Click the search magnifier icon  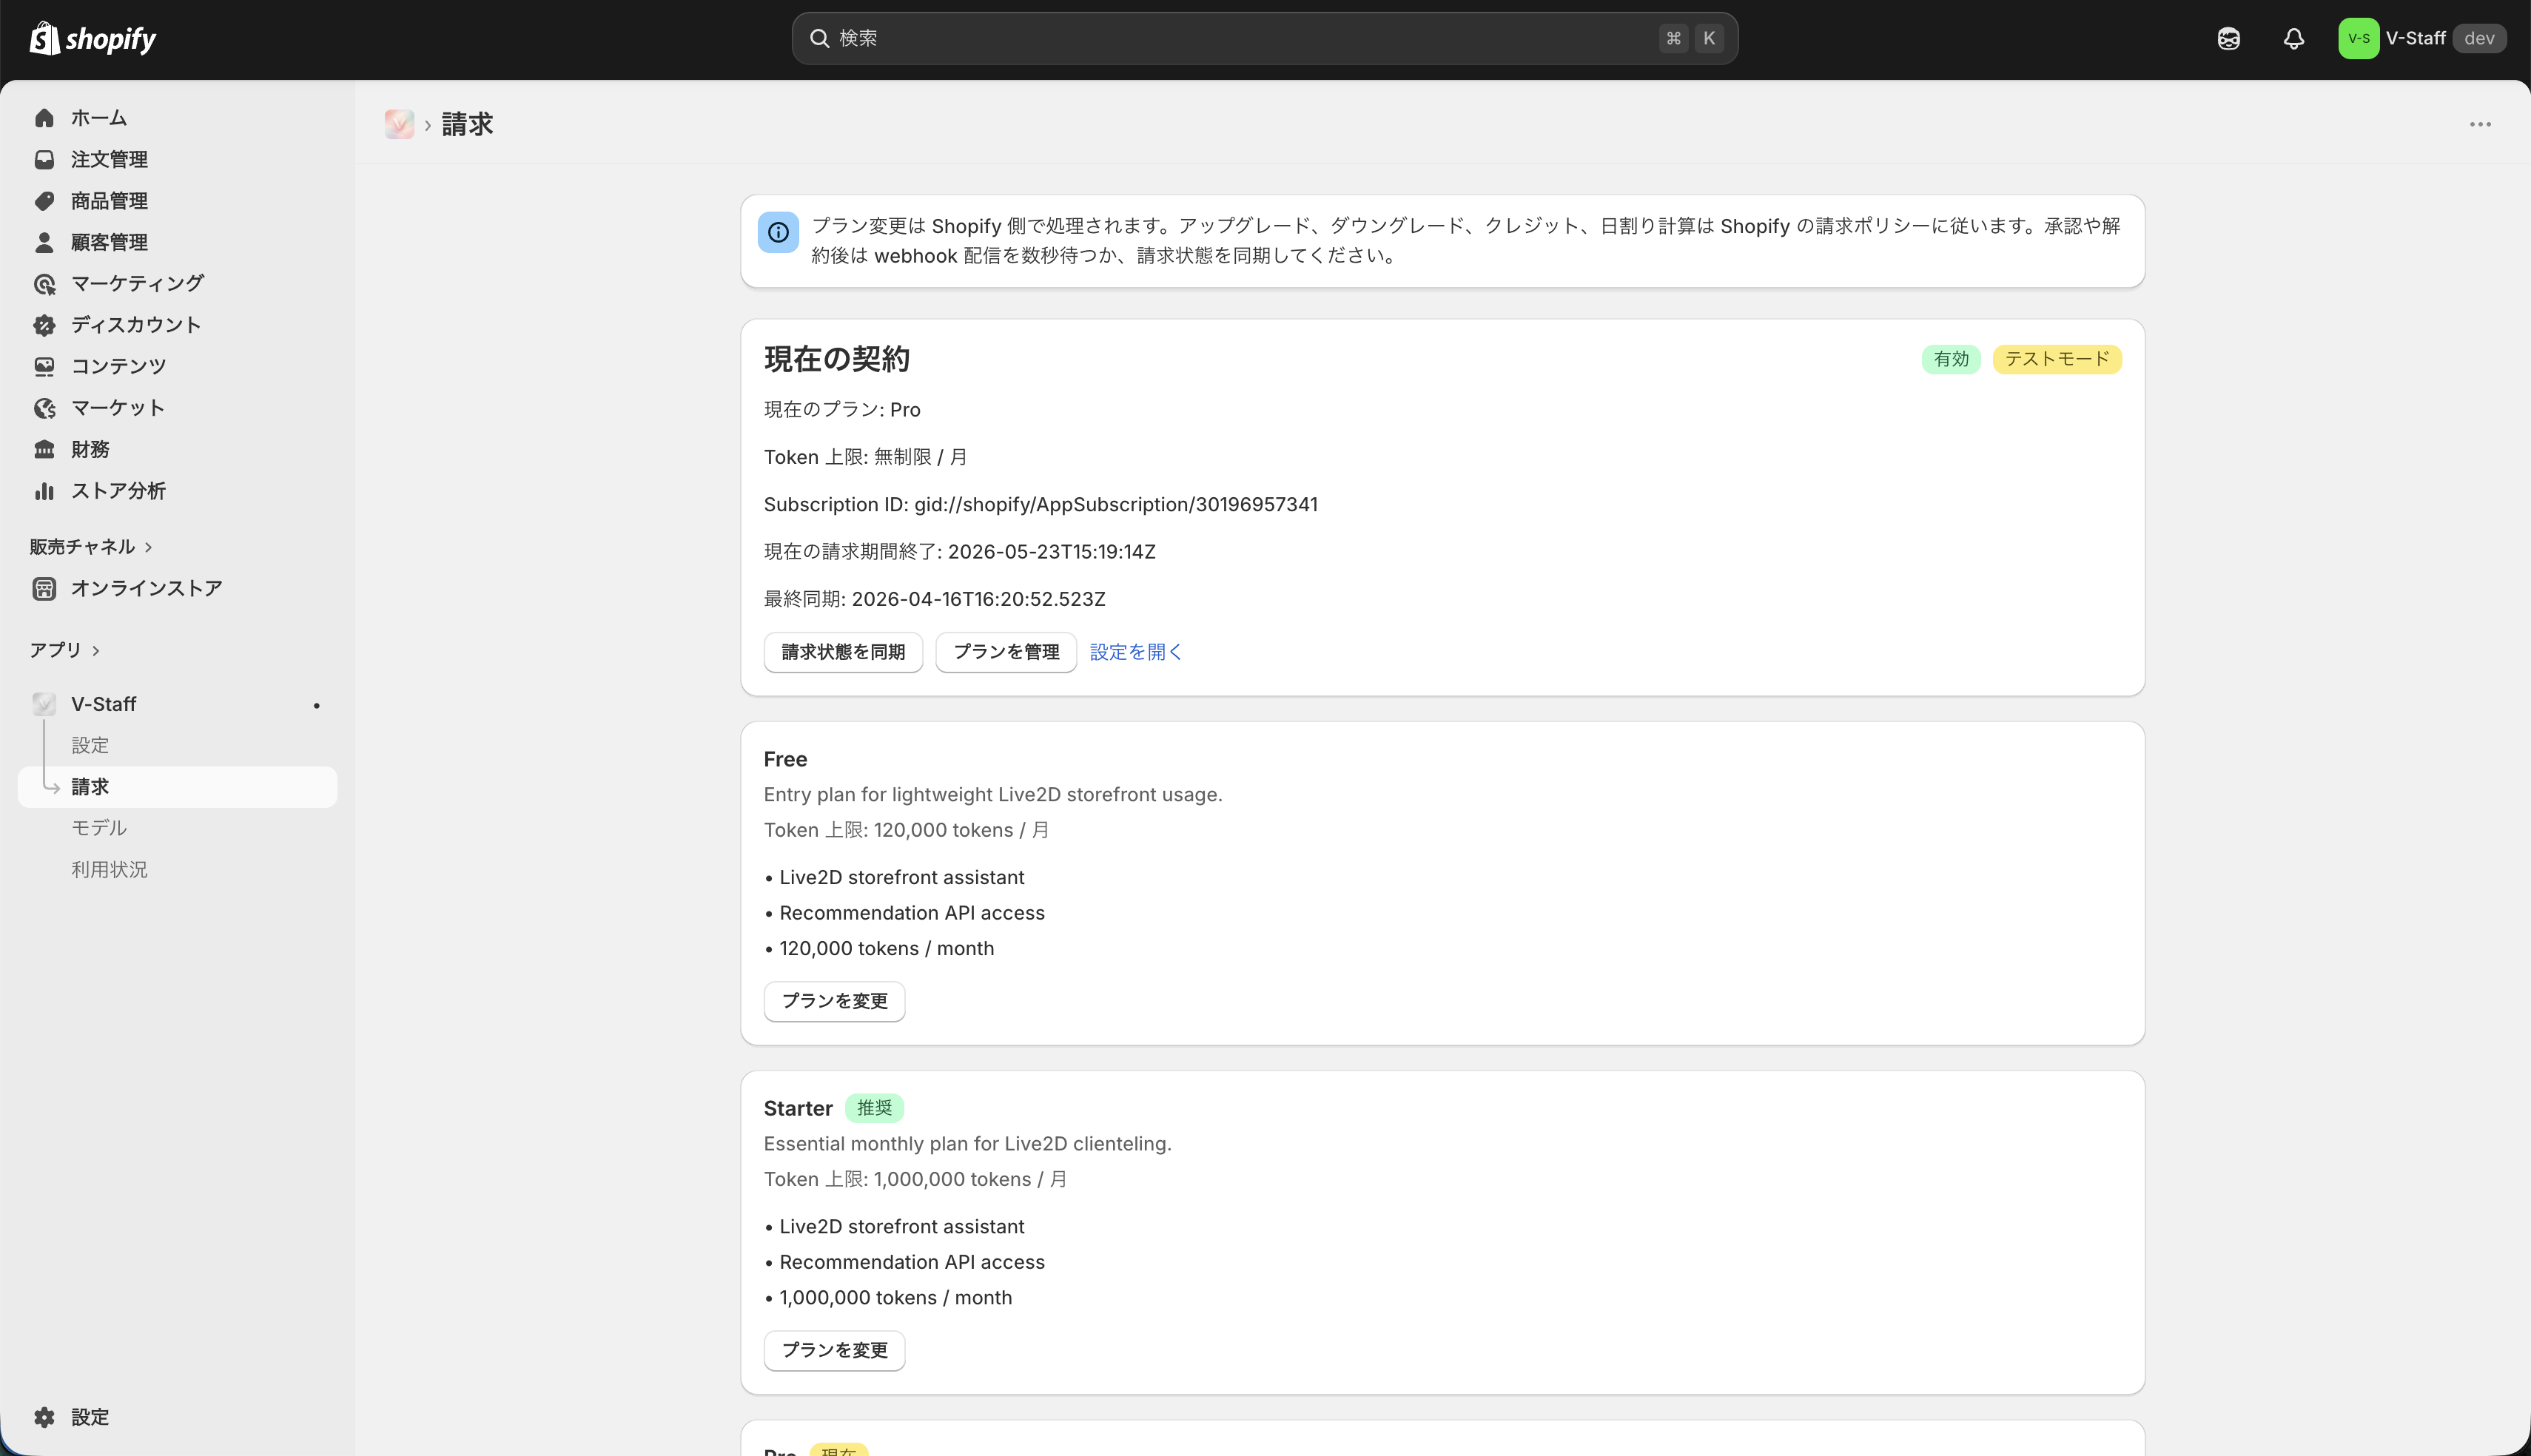tap(819, 38)
